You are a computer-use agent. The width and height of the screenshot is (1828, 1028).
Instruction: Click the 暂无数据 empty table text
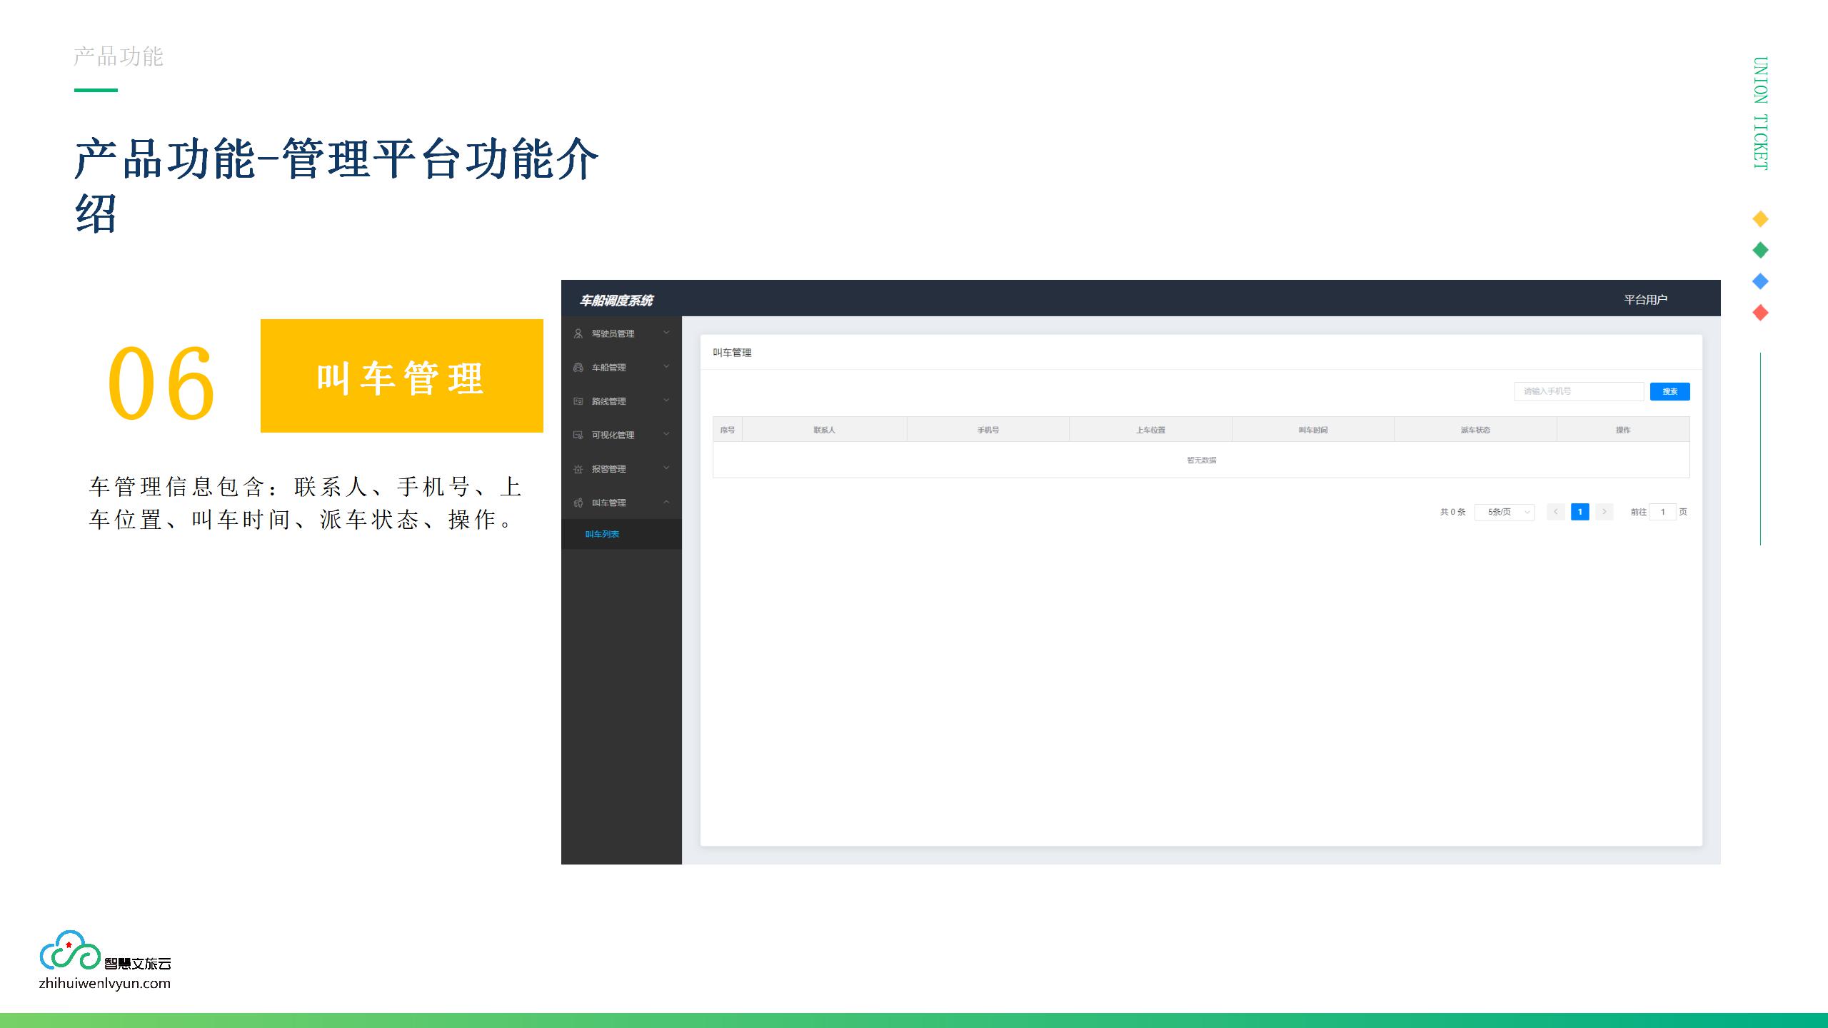pyautogui.click(x=1202, y=460)
